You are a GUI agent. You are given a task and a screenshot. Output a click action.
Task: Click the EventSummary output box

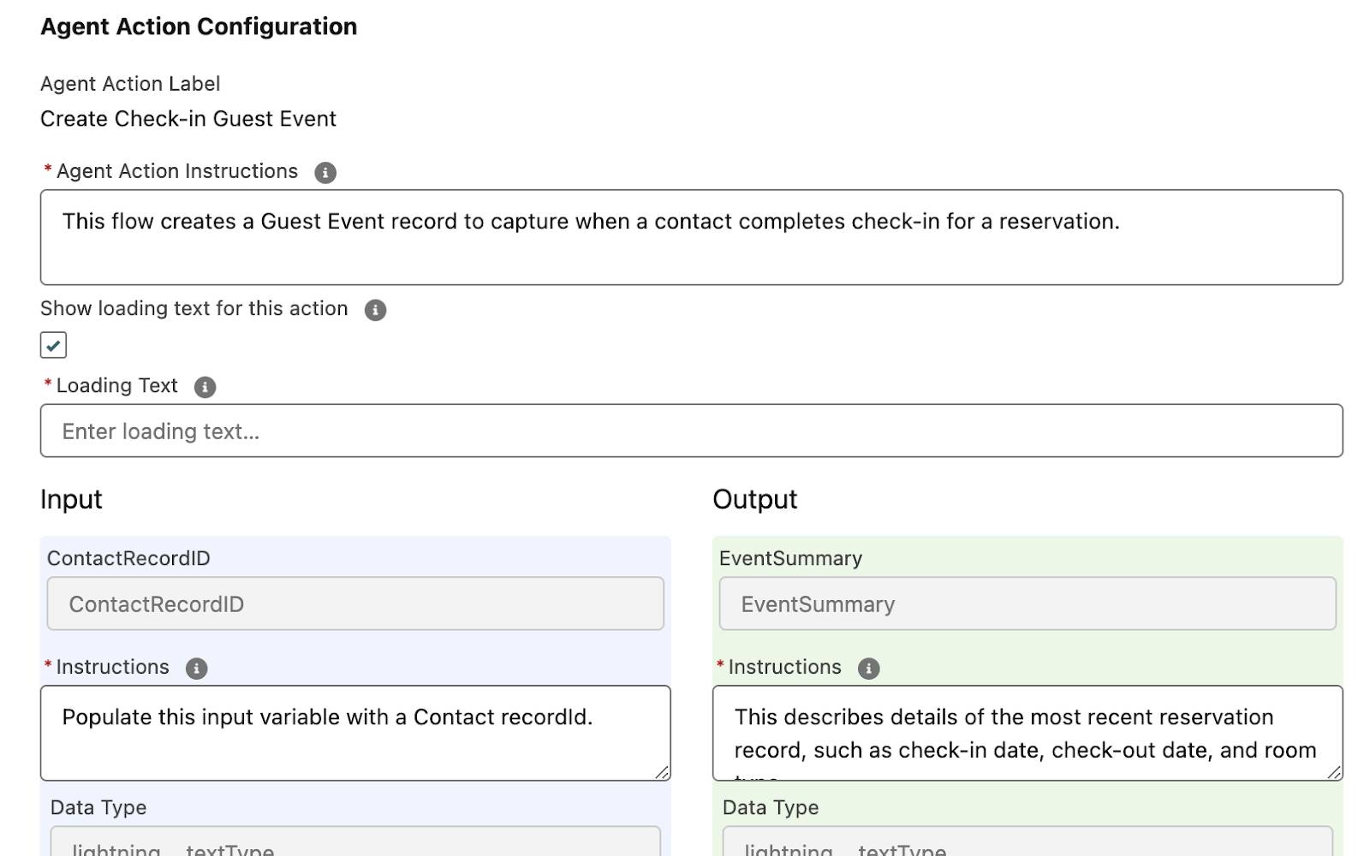(x=1027, y=603)
